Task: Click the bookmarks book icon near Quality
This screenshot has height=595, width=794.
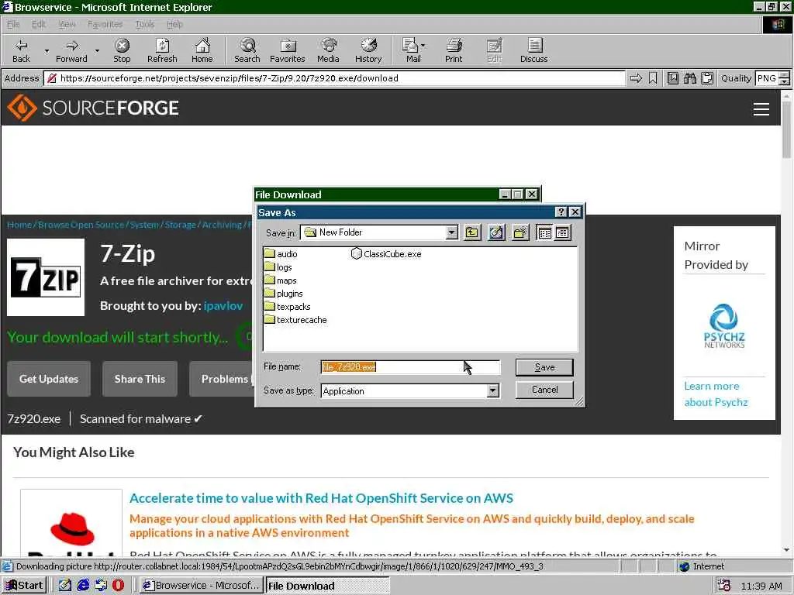Action: point(672,78)
